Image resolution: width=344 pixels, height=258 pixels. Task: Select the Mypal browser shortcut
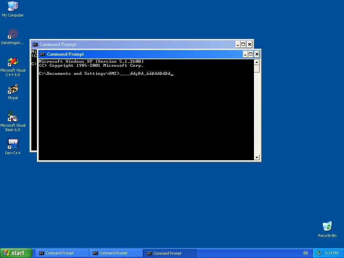13,92
